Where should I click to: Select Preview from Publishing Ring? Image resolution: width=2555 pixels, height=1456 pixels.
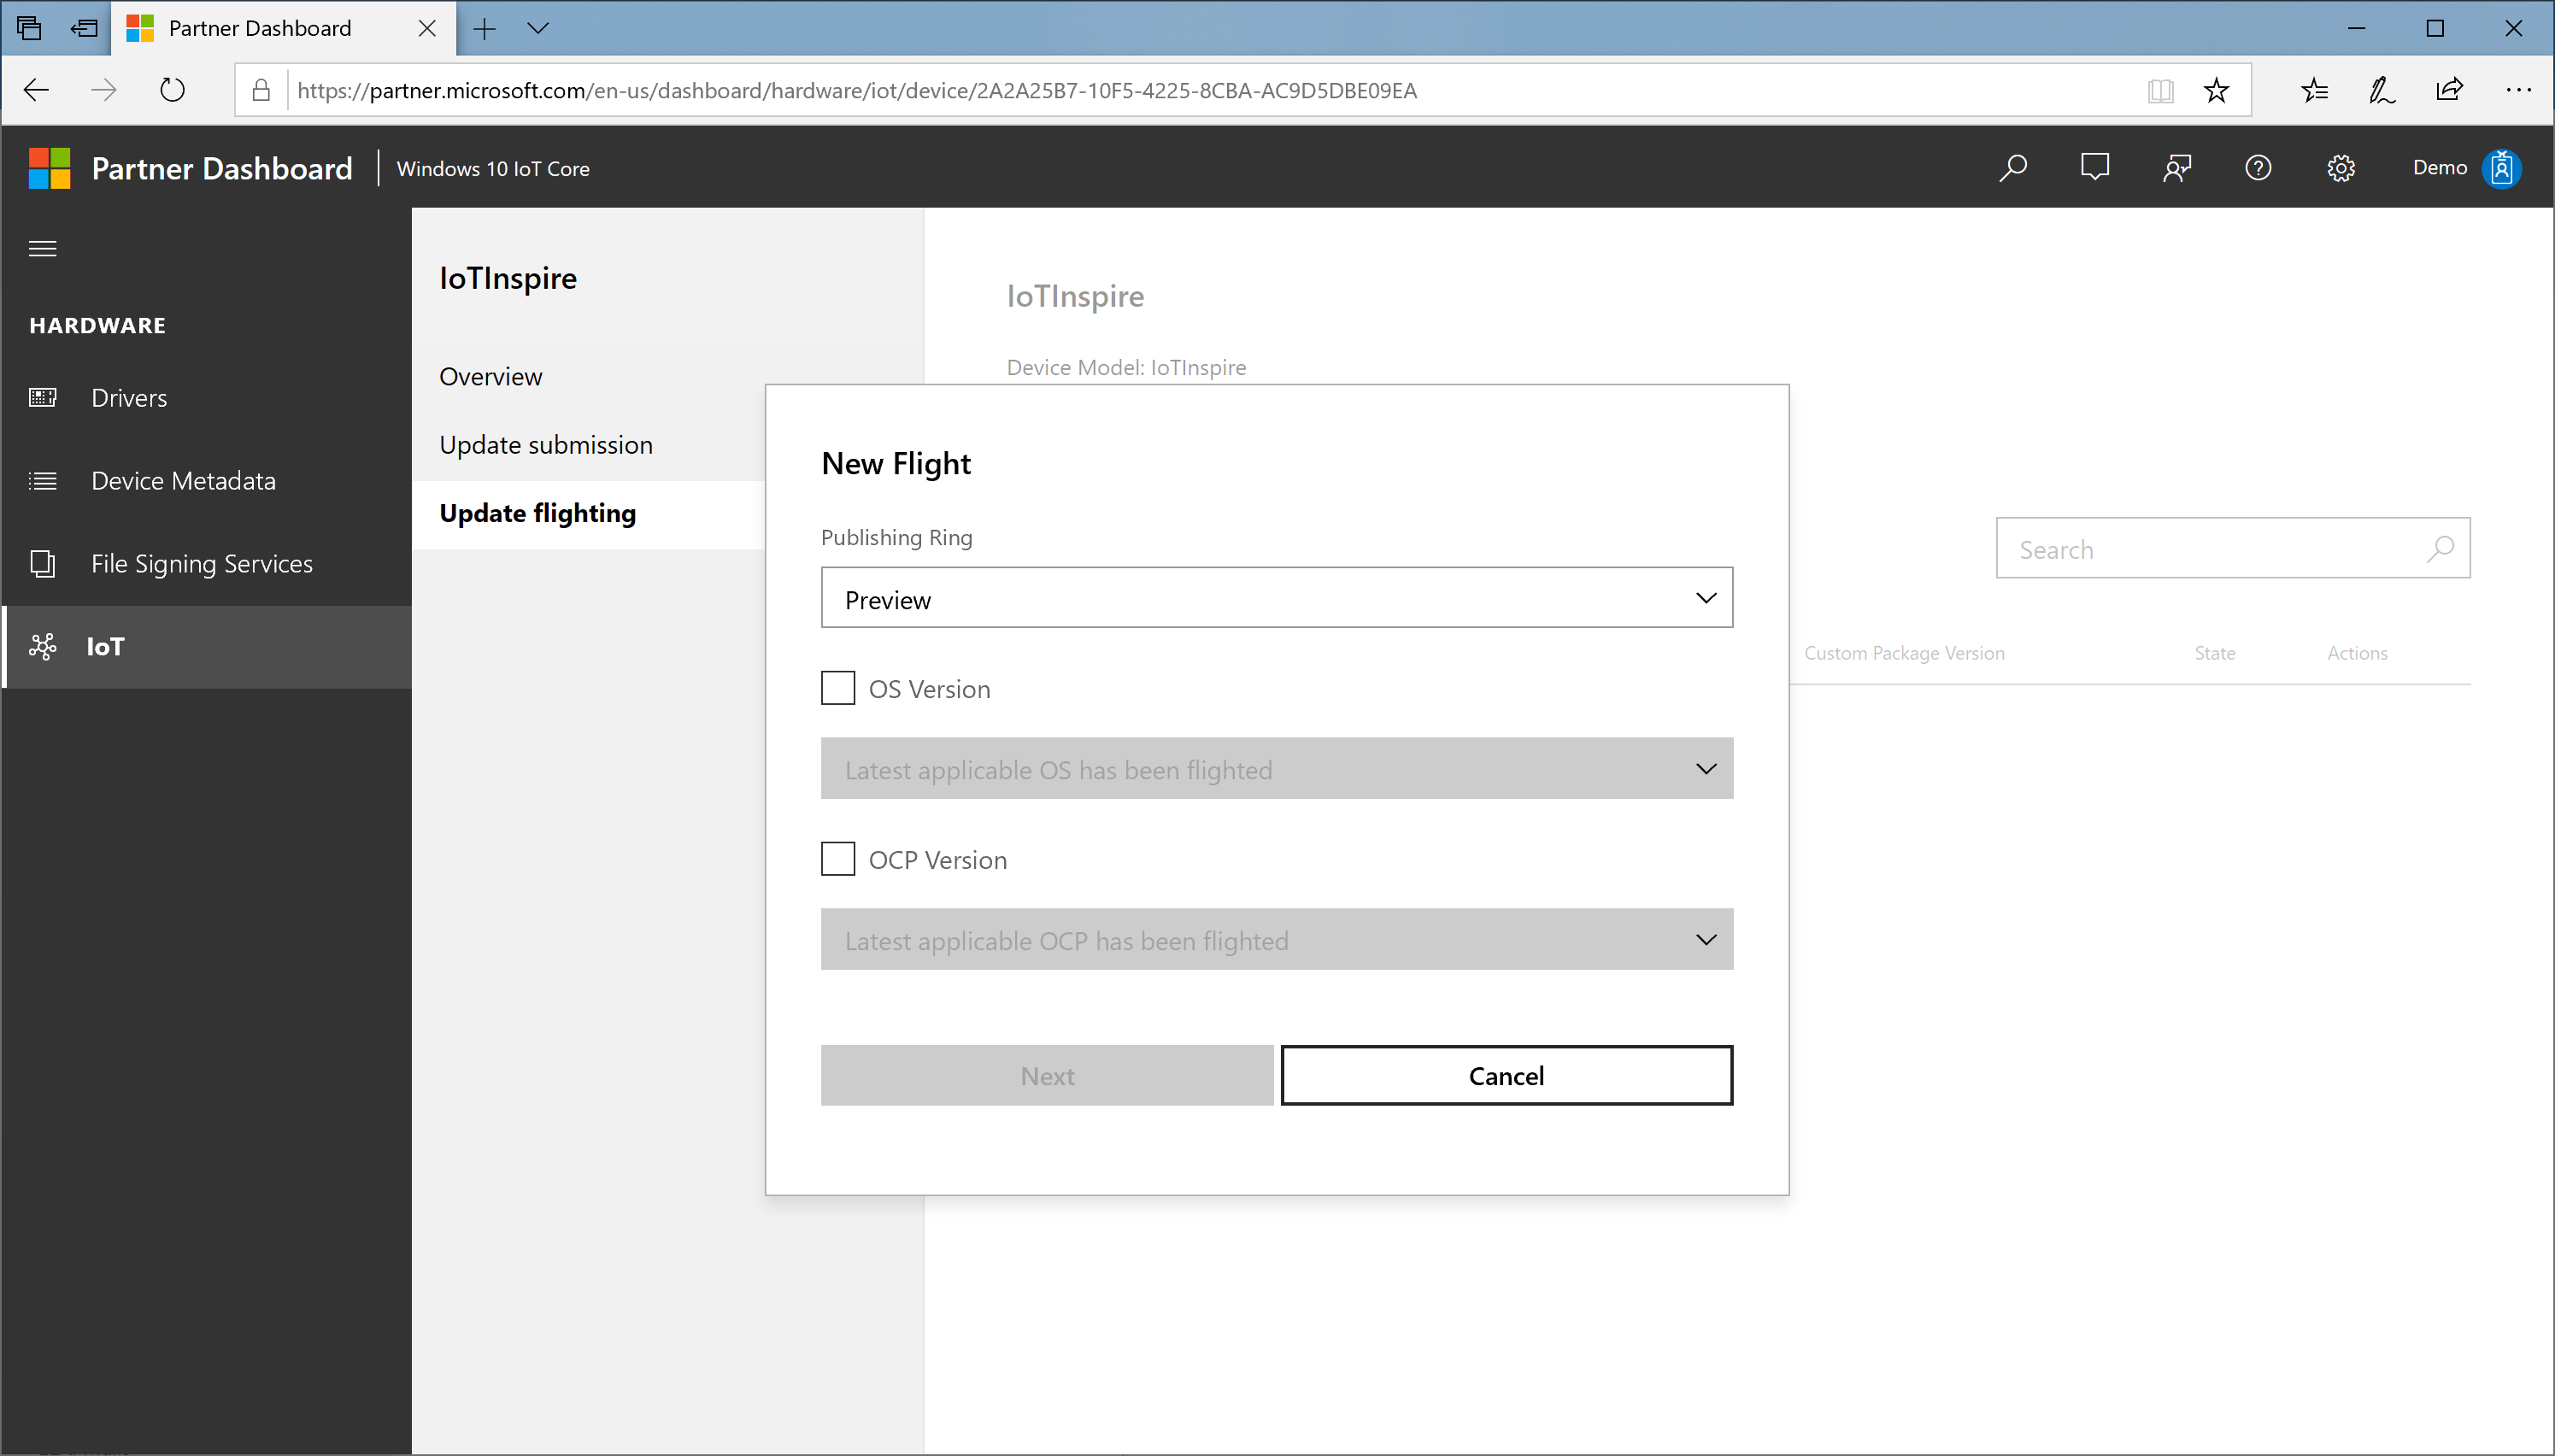pyautogui.click(x=1276, y=598)
